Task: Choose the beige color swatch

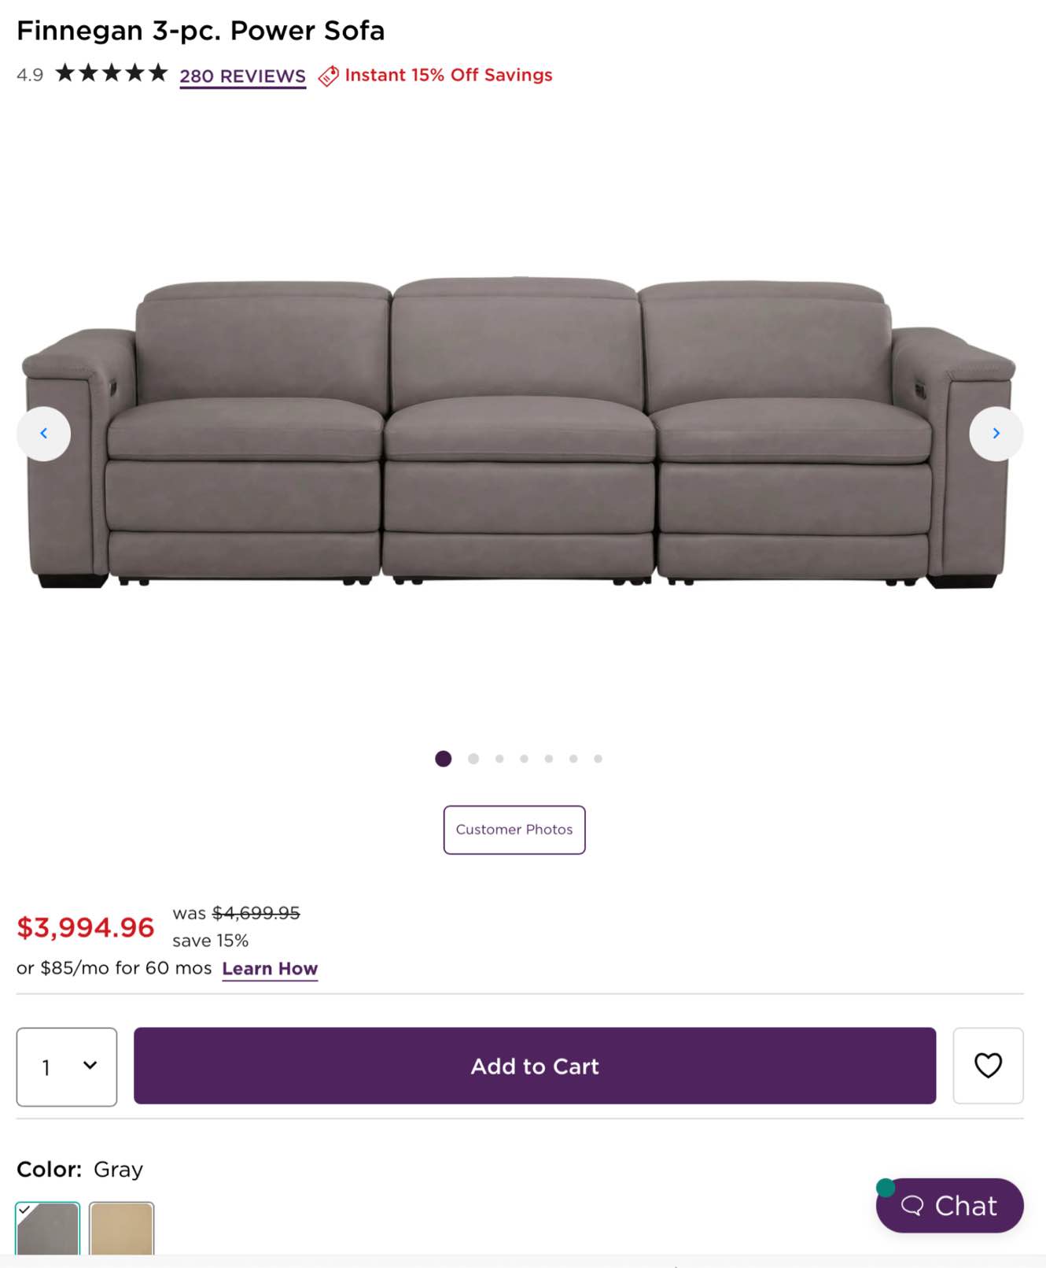Action: (x=122, y=1228)
